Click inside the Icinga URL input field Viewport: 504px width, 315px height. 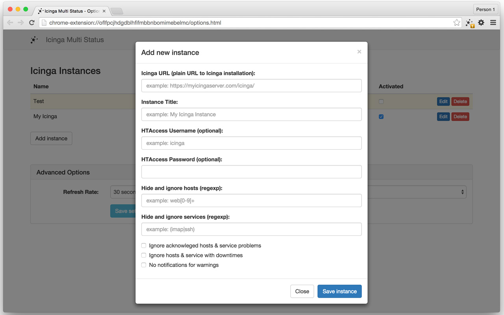pyautogui.click(x=251, y=85)
